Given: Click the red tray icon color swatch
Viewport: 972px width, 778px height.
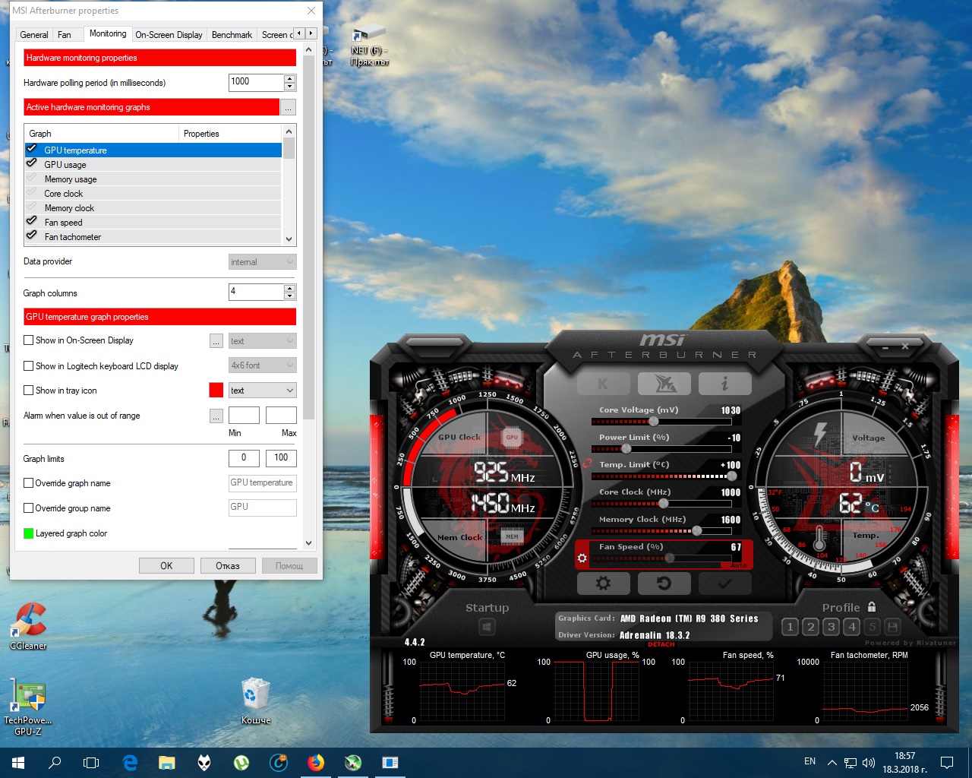Looking at the screenshot, I should tap(216, 391).
